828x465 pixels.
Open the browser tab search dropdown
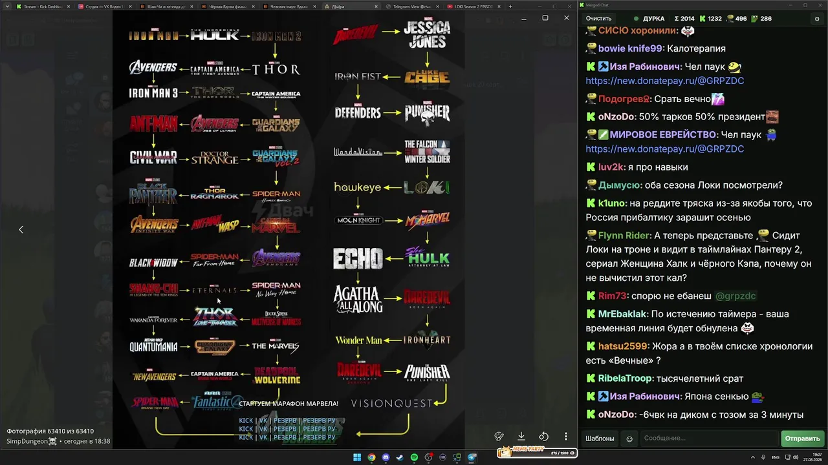click(7, 6)
